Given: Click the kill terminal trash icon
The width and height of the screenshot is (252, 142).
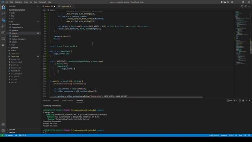Looking at the screenshot, I should tap(243, 101).
